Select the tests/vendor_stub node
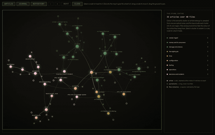 point(52,96)
